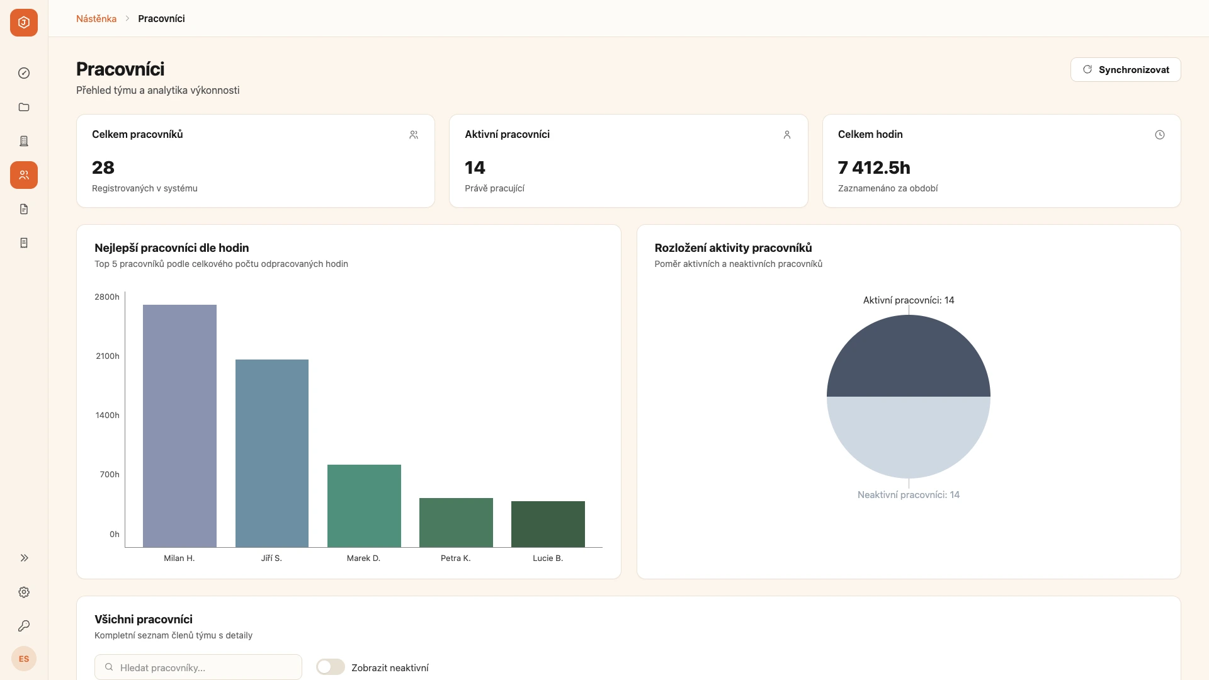This screenshot has width=1209, height=680.
Task: Go to Nástěnka breadcrumb link
Action: point(96,19)
